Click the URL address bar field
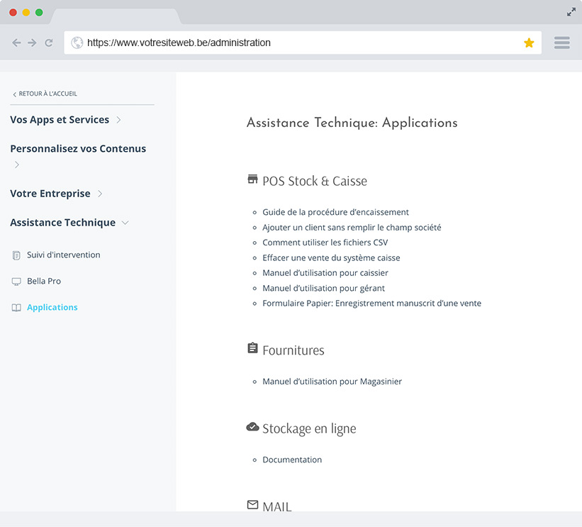The image size is (582, 527). (298, 43)
